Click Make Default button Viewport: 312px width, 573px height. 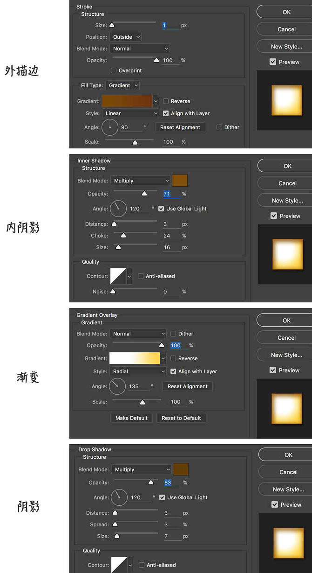(x=132, y=418)
